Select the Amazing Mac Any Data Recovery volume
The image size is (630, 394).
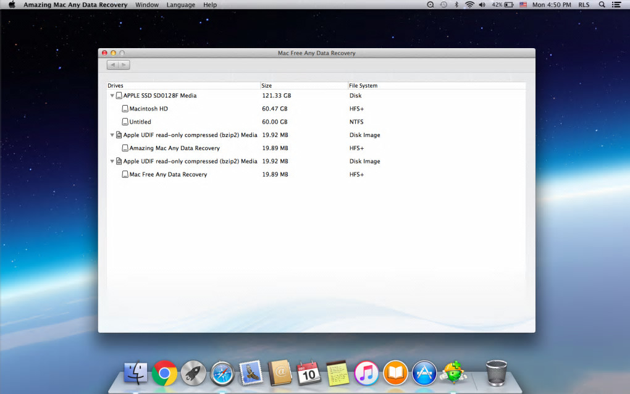(316, 148)
